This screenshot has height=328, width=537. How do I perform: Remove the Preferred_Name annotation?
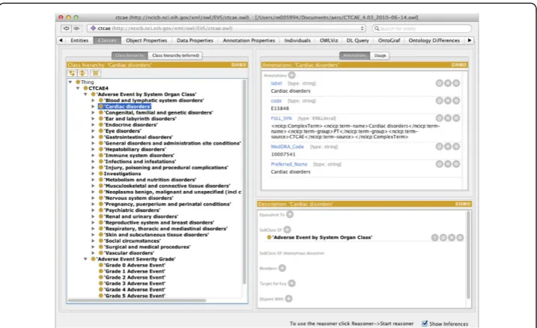448,164
